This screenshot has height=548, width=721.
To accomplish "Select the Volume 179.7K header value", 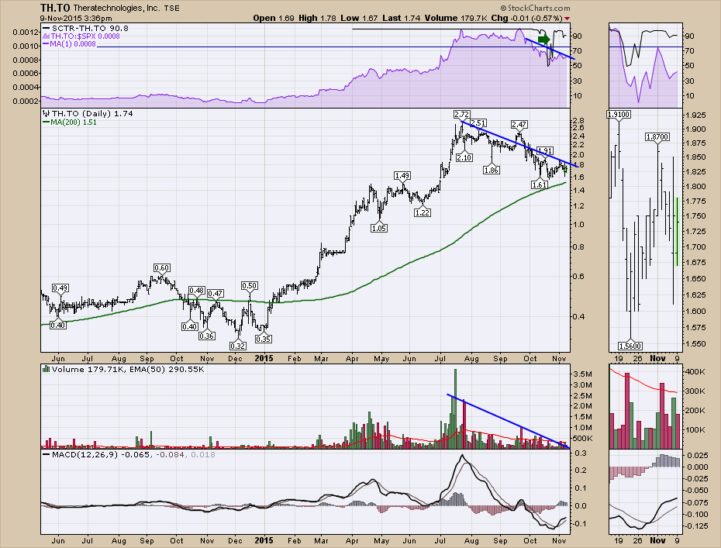I will point(456,19).
